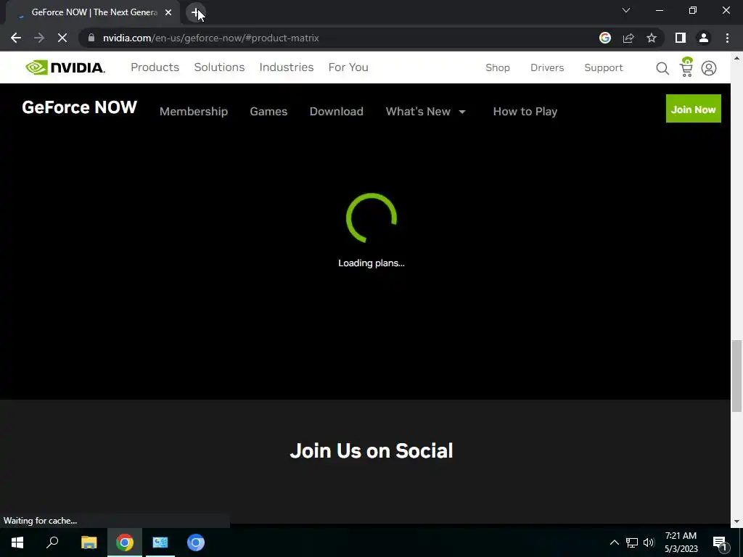Open Windows taskbar search
Viewport: 743px width, 557px height.
(x=52, y=542)
